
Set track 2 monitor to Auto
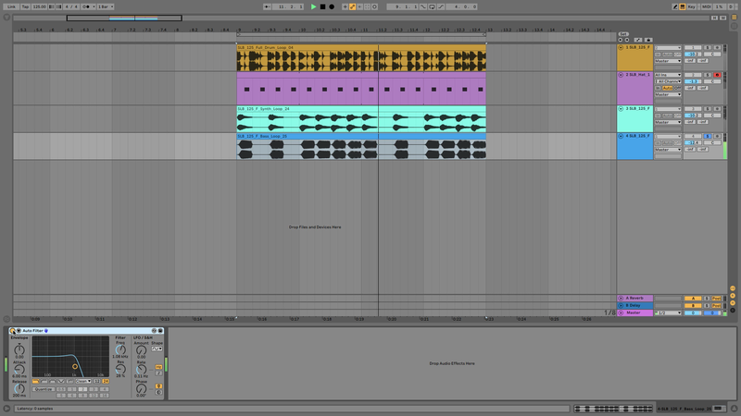click(668, 88)
